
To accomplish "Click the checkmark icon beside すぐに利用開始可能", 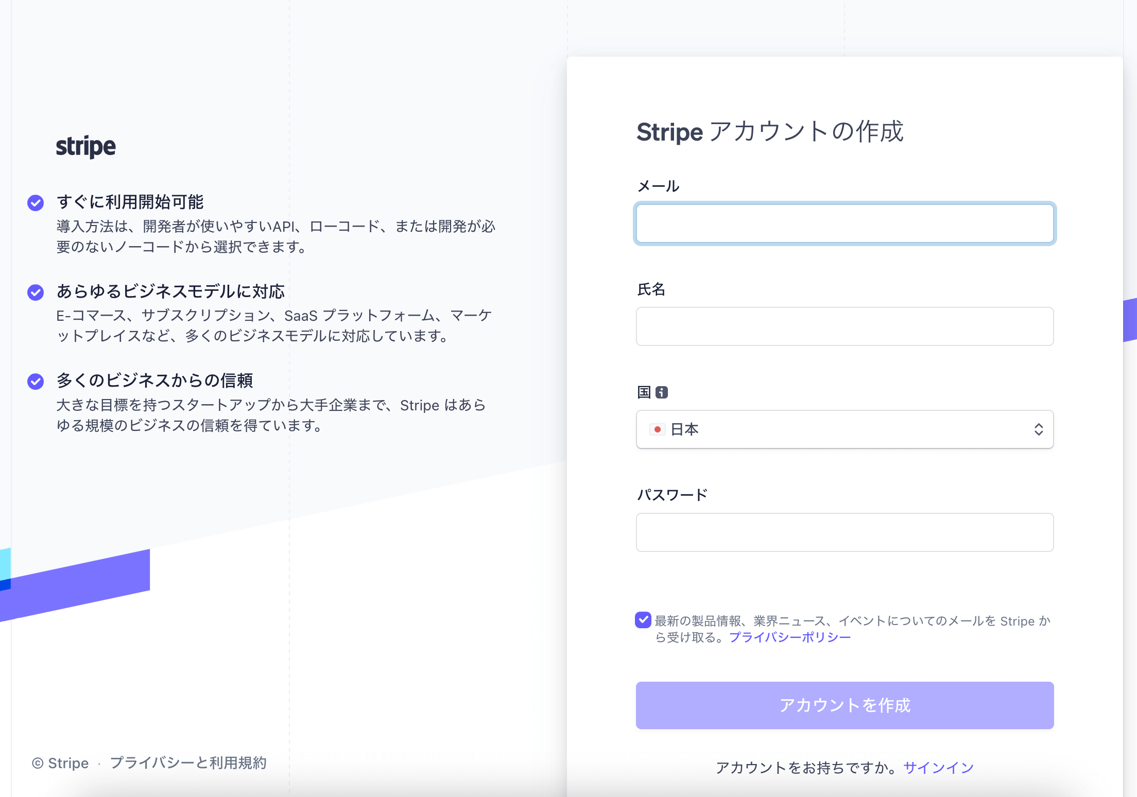I will pyautogui.click(x=36, y=203).
